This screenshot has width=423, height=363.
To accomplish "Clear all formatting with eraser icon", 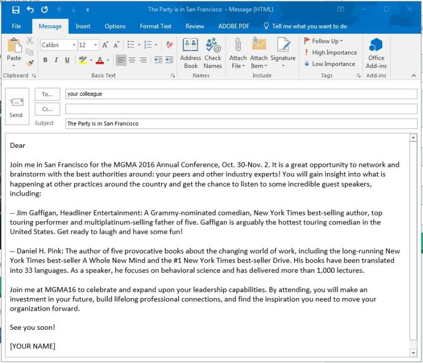I will tap(169, 45).
